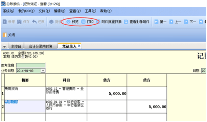Click the 新增 (New) toolbar icon
The image size is (207, 122).
coord(5,22)
